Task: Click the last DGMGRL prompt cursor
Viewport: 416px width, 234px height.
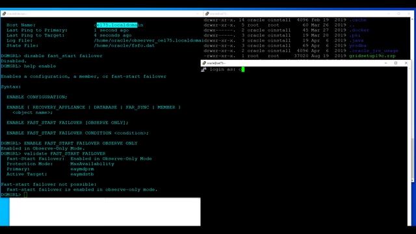Action: (x=25, y=195)
